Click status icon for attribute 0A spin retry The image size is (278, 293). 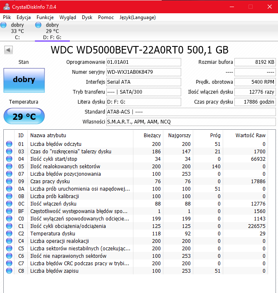point(9,189)
